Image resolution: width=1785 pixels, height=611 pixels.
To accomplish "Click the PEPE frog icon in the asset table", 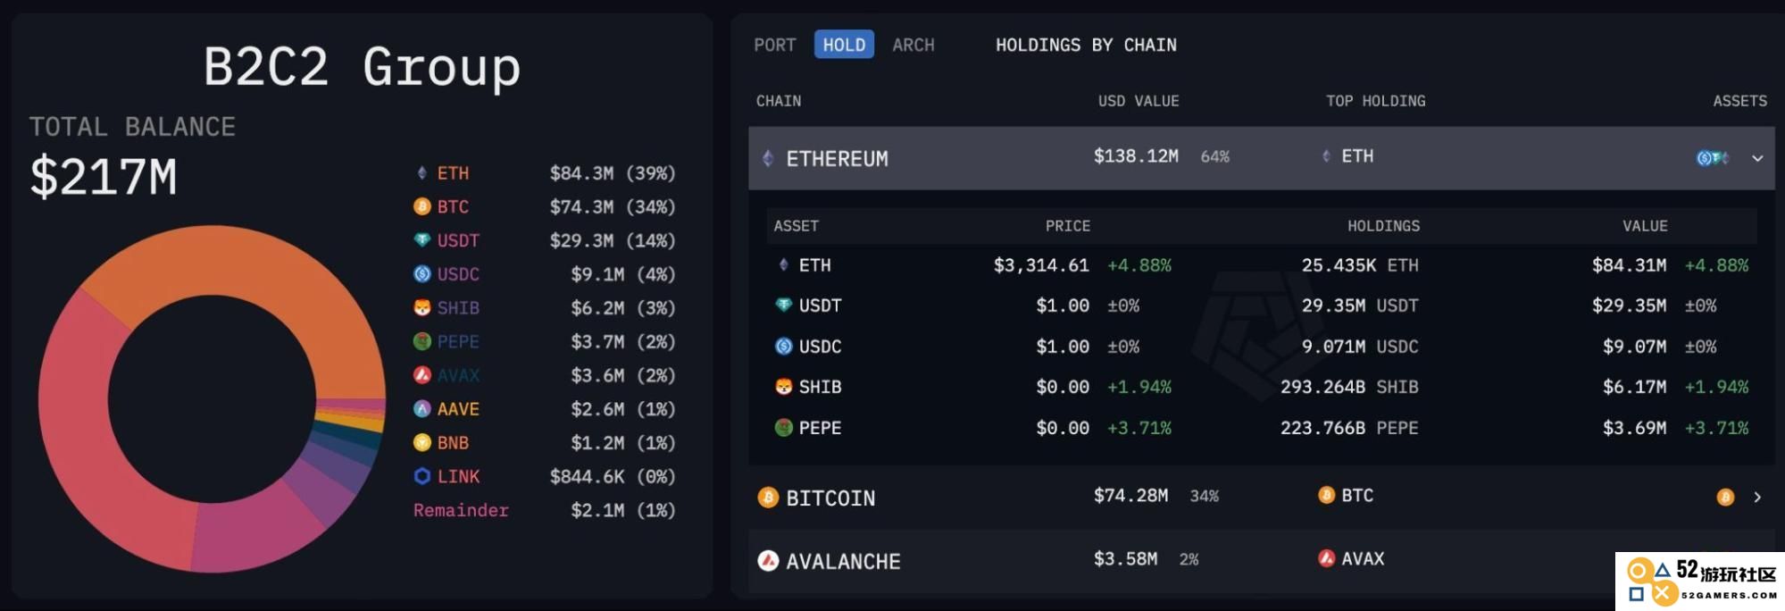I will (784, 428).
